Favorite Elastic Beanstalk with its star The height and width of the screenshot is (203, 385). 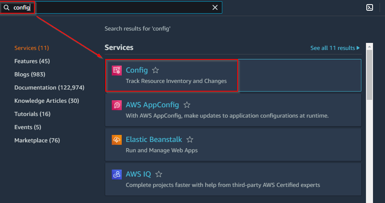pos(190,139)
